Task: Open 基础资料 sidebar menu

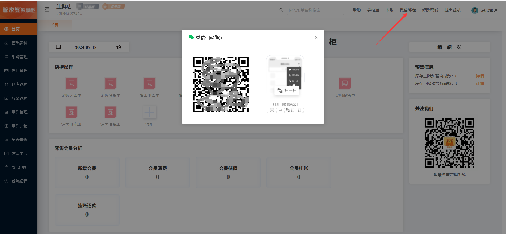Action: (19, 43)
